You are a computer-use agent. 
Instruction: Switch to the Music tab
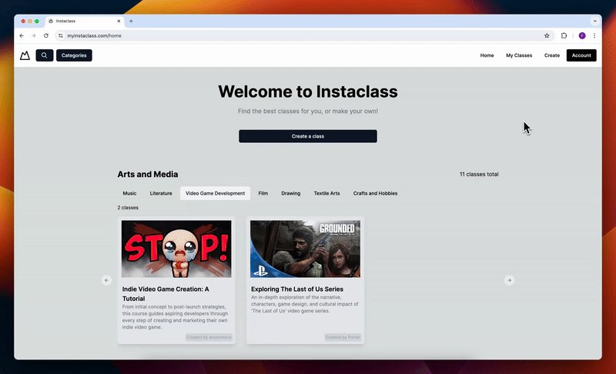pyautogui.click(x=129, y=193)
